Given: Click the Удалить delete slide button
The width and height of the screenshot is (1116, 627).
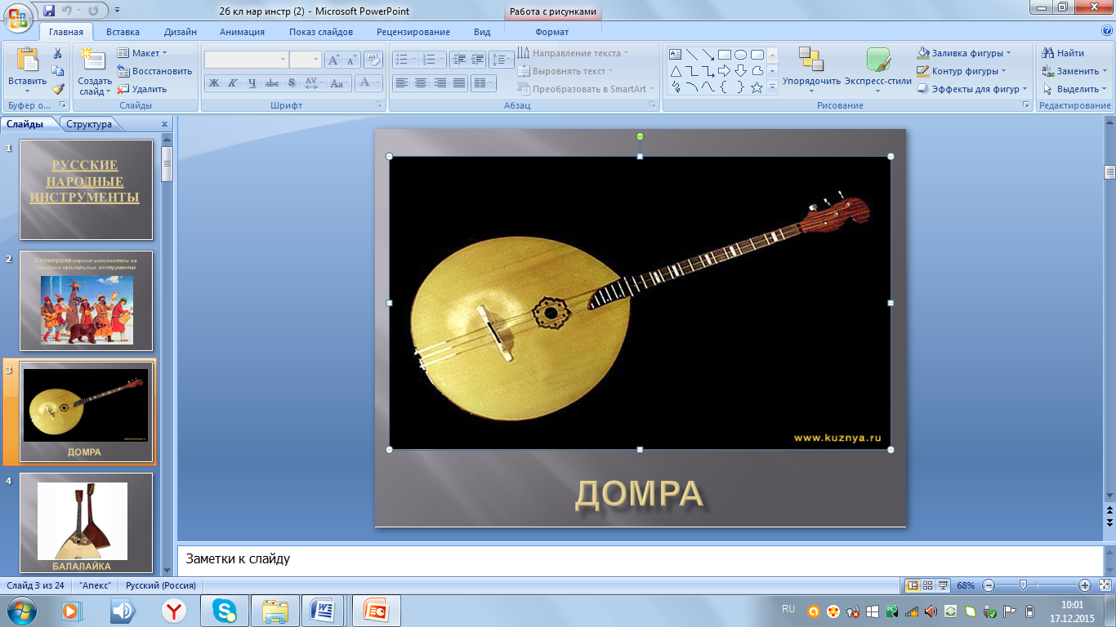Looking at the screenshot, I should pyautogui.click(x=142, y=89).
